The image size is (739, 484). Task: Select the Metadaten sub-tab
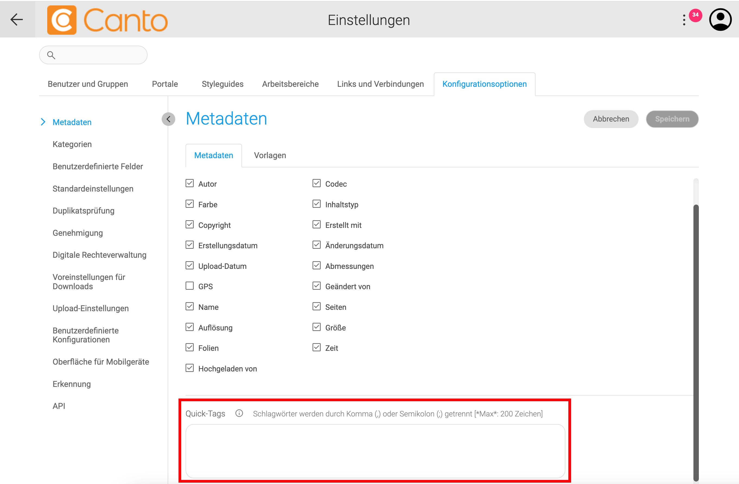[214, 155]
